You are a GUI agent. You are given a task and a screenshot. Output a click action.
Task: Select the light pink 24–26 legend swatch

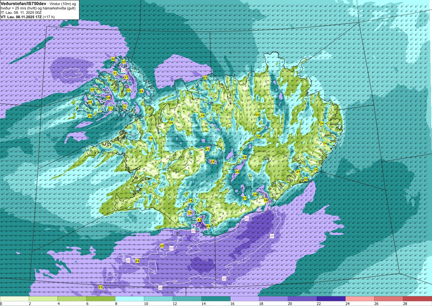(x=360, y=299)
